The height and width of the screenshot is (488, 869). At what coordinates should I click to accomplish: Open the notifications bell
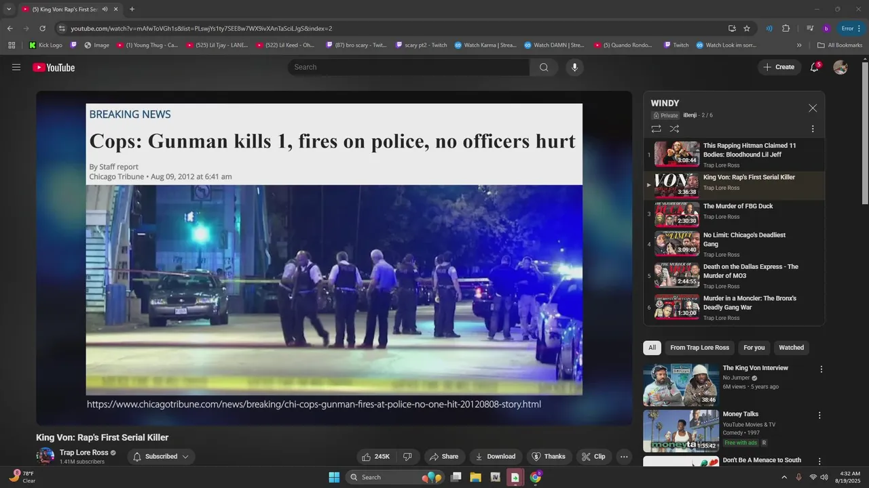[x=814, y=67]
